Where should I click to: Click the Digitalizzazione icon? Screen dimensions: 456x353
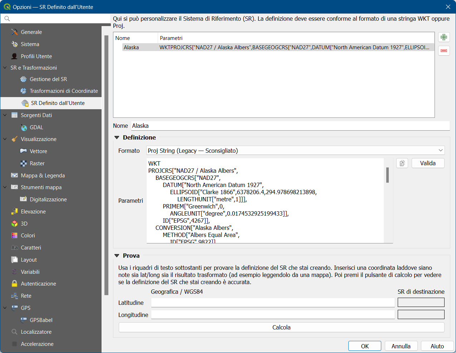24,200
